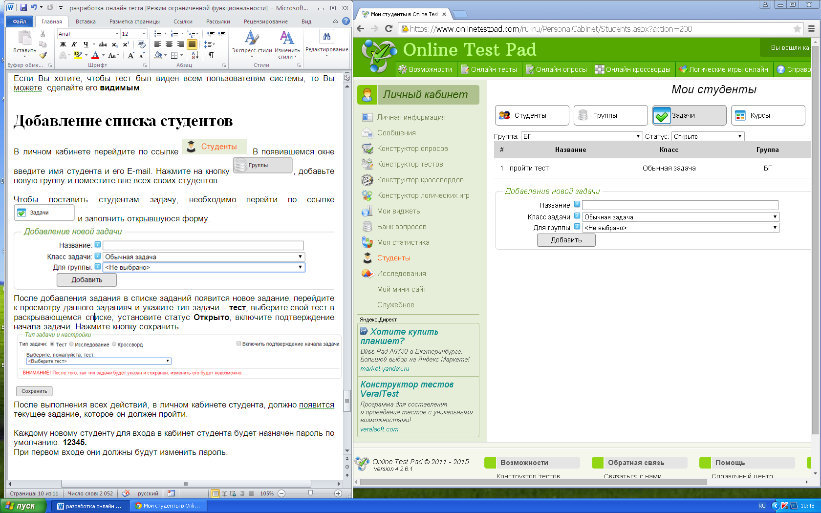Save the Word document using the floppy icon
The image size is (821, 513).
tap(23, 8)
